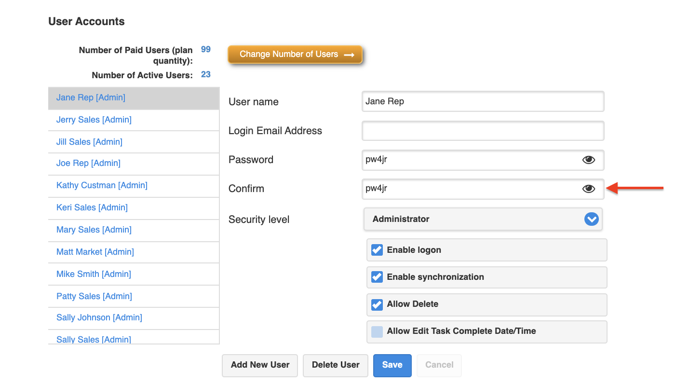Show password using the Password field eye icon

588,160
